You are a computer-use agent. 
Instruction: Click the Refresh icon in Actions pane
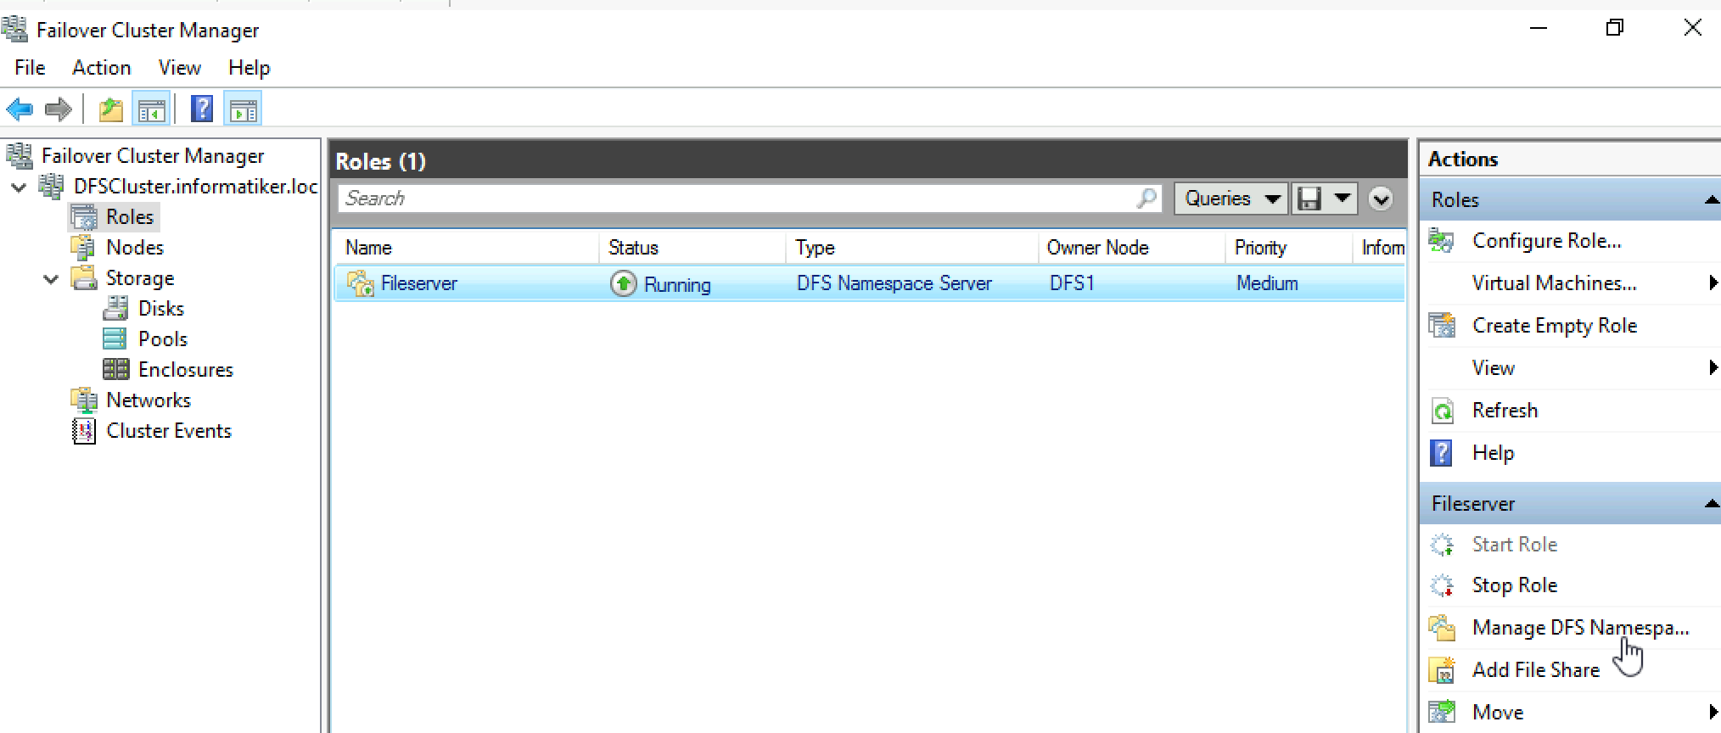tap(1442, 411)
